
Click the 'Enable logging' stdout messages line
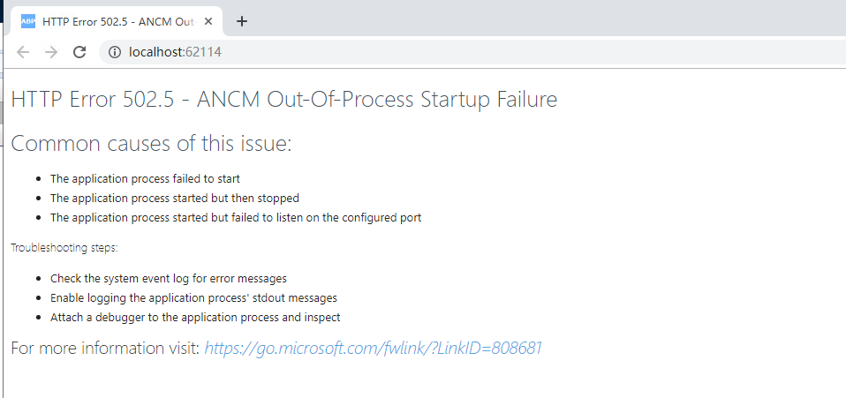193,298
